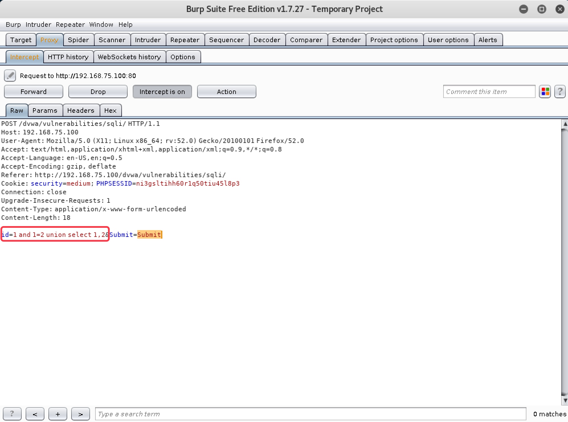Open the Burp menu
This screenshot has height=422, width=568.
coord(13,24)
